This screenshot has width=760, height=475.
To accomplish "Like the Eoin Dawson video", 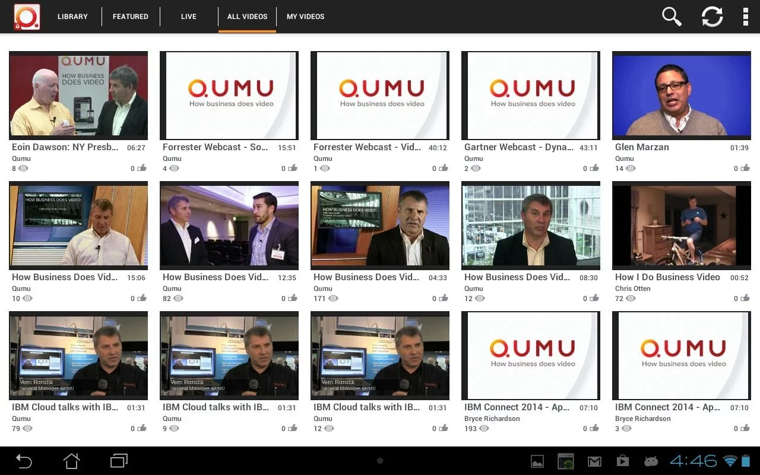I will pyautogui.click(x=142, y=169).
